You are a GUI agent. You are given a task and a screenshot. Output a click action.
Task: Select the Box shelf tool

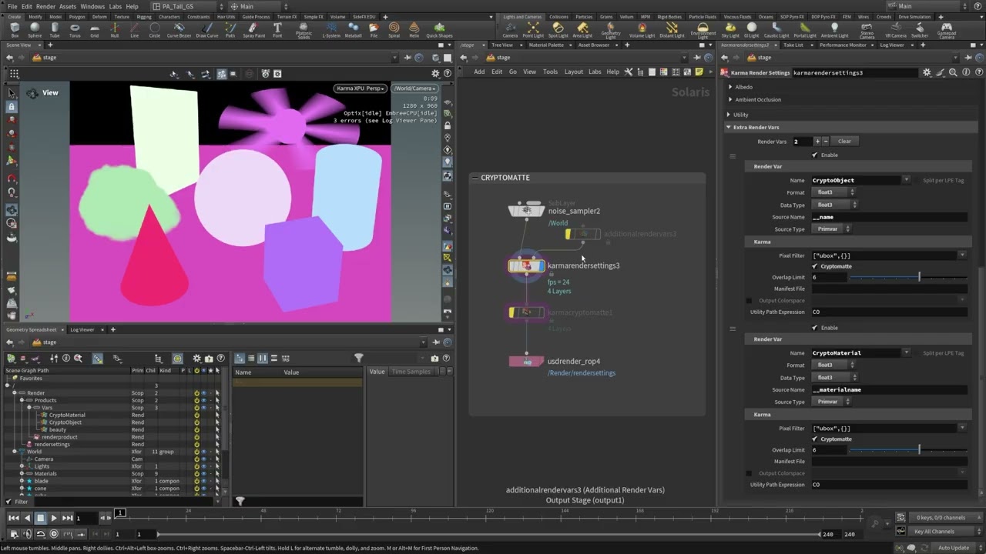tap(15, 29)
